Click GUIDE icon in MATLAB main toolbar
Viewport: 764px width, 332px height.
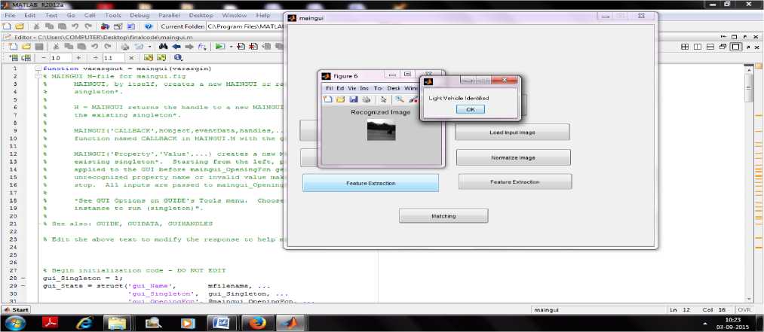[x=118, y=27]
